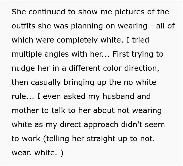This screenshot has height=166, width=183.
Task: Click the word "multiple"
Action: point(27,55)
